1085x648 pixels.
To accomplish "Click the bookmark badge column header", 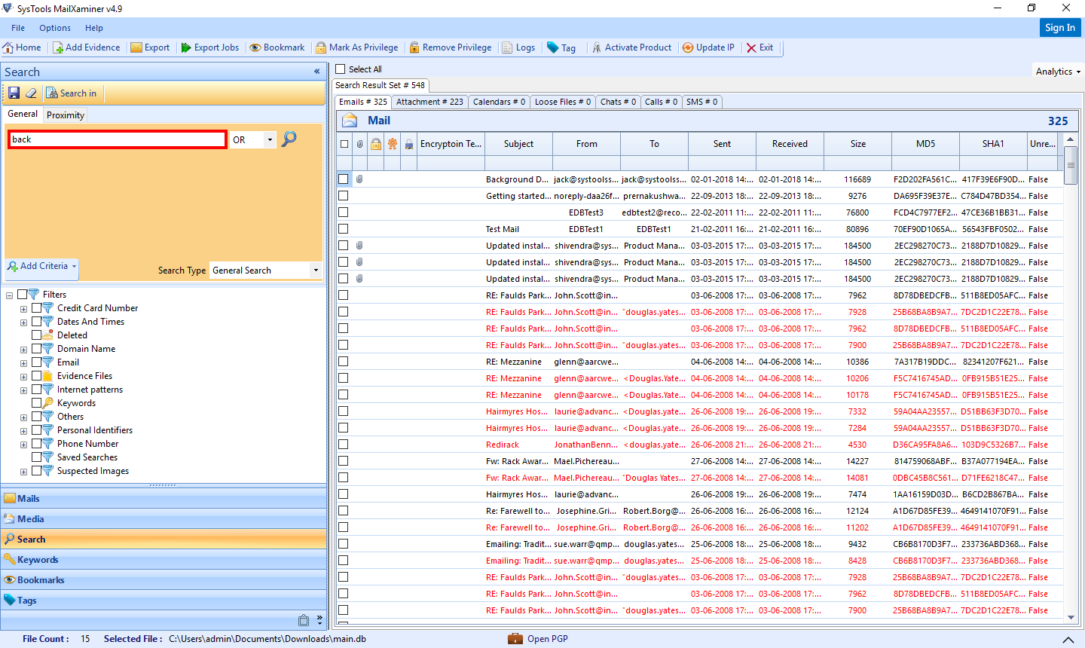I will click(393, 144).
